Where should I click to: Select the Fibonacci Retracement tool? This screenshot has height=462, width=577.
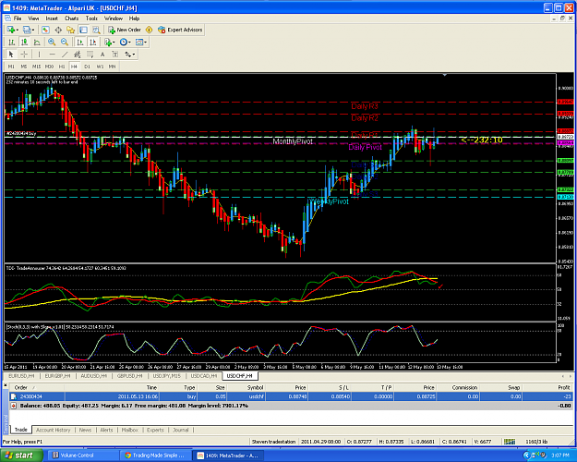click(90, 55)
